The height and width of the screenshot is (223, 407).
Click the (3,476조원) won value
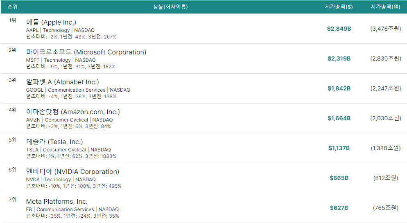386,29
